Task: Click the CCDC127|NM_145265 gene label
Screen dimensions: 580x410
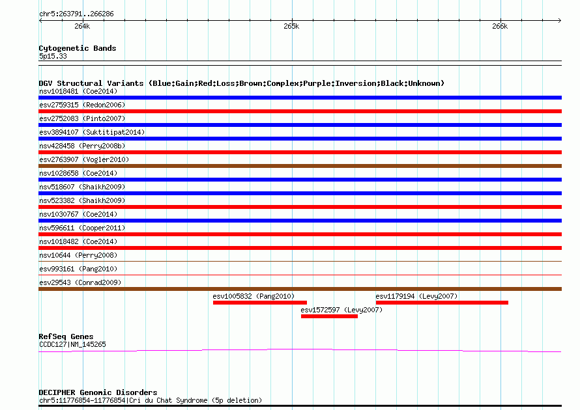Action: (x=72, y=344)
